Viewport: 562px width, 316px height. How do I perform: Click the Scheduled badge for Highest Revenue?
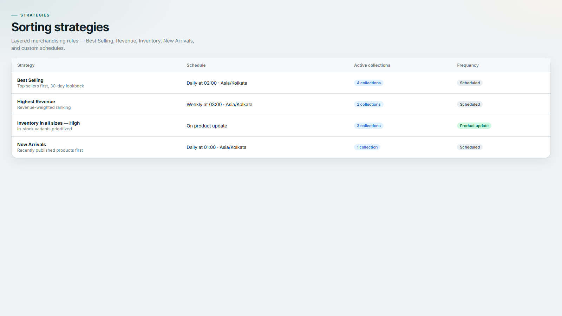click(470, 105)
